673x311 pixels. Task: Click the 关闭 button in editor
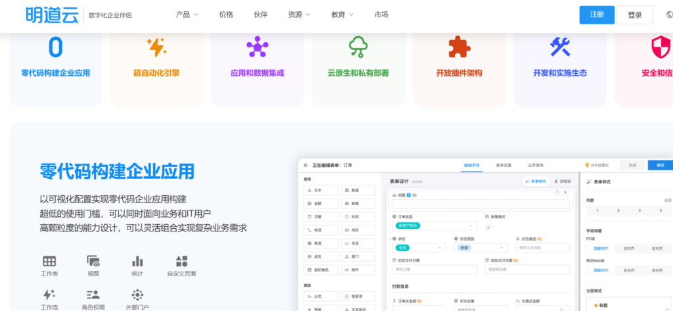[632, 166]
